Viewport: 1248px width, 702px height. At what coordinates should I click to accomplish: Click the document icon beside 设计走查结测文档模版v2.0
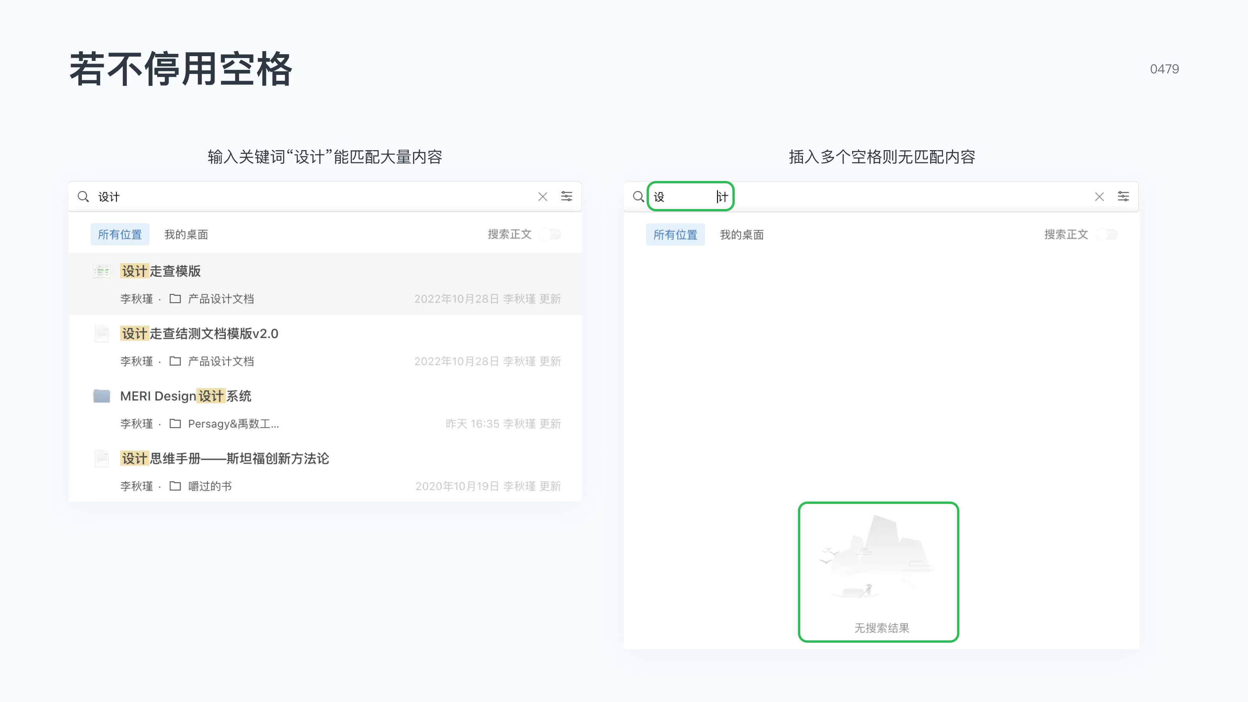point(102,333)
